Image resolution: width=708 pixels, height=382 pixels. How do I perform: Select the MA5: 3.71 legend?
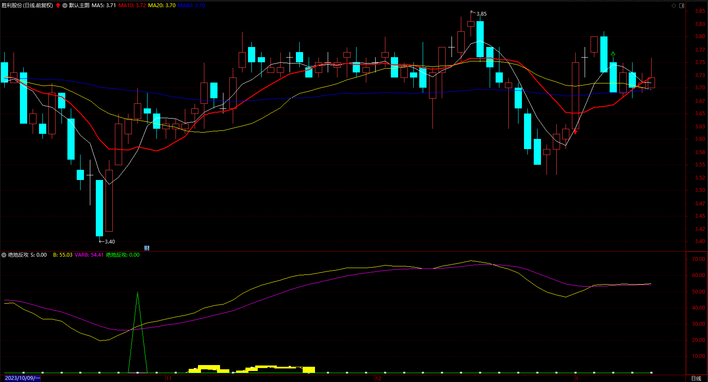click(x=104, y=6)
